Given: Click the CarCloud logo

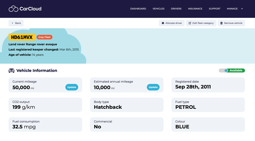Looking at the screenshot, I should (25, 9).
